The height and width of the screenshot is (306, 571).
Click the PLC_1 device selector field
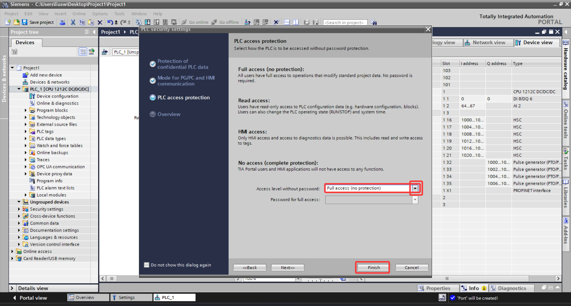126,52
